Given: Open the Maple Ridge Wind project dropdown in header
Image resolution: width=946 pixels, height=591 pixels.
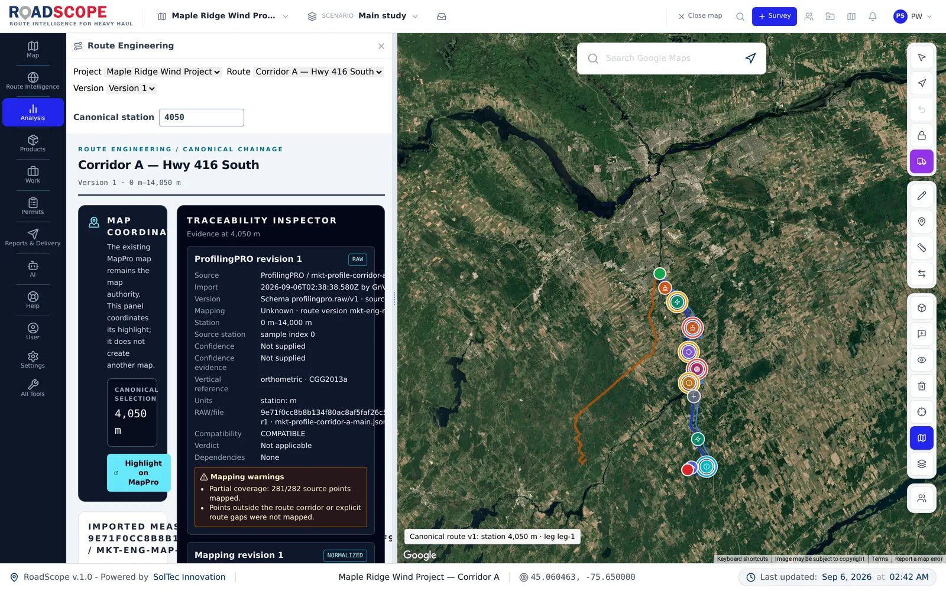Looking at the screenshot, I should pos(223,16).
